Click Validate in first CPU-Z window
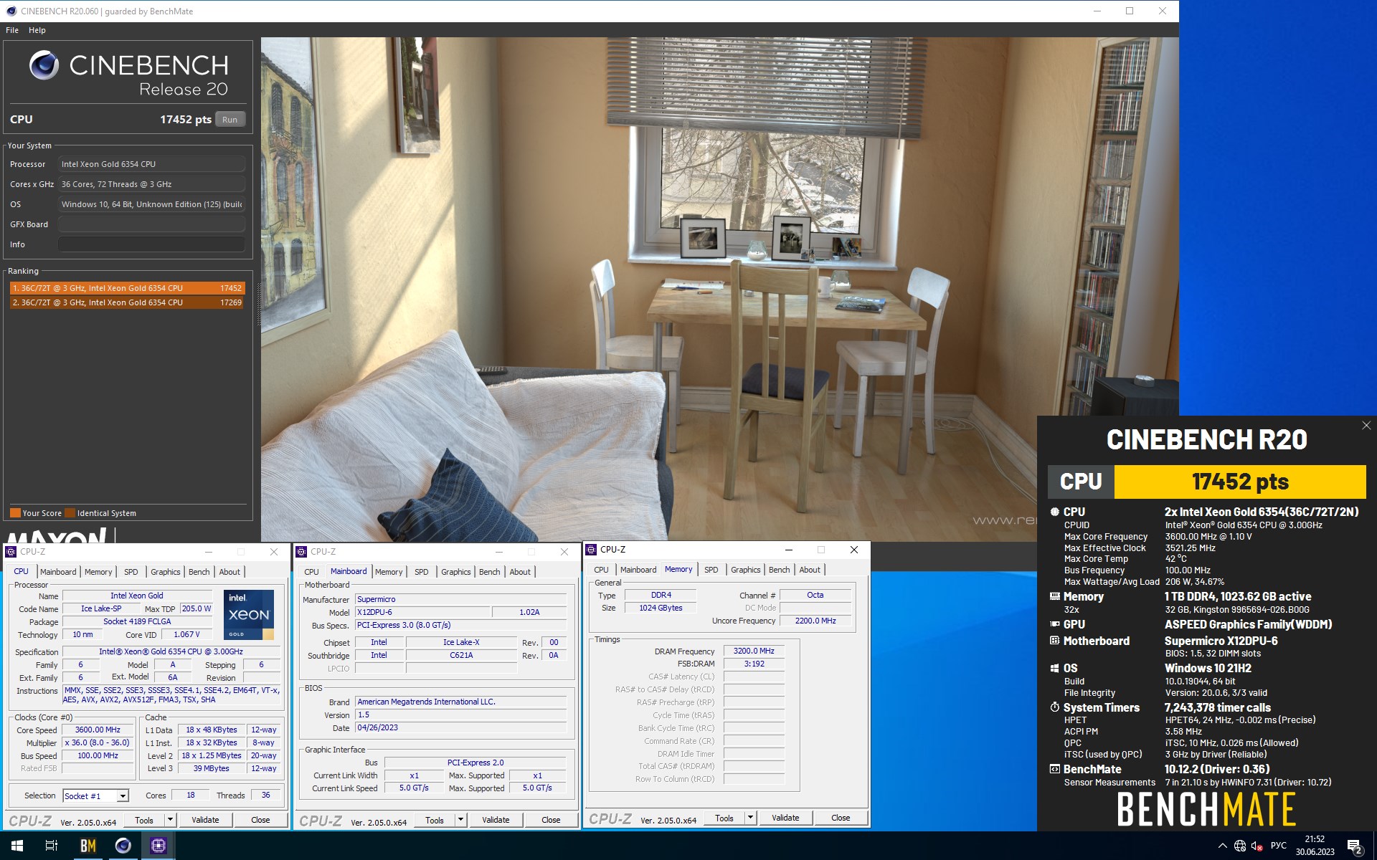Screen dimensions: 1377x860 click(205, 820)
